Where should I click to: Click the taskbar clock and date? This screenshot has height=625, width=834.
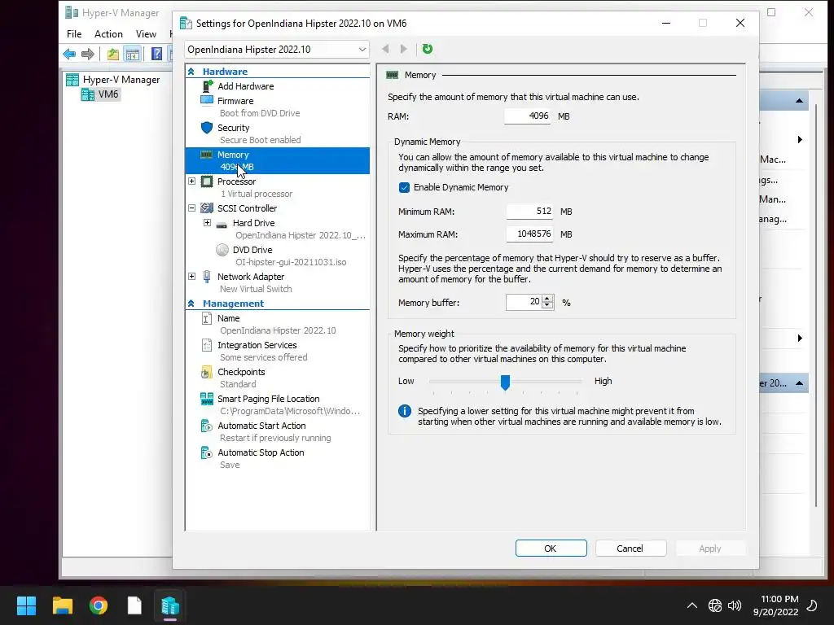click(x=776, y=605)
